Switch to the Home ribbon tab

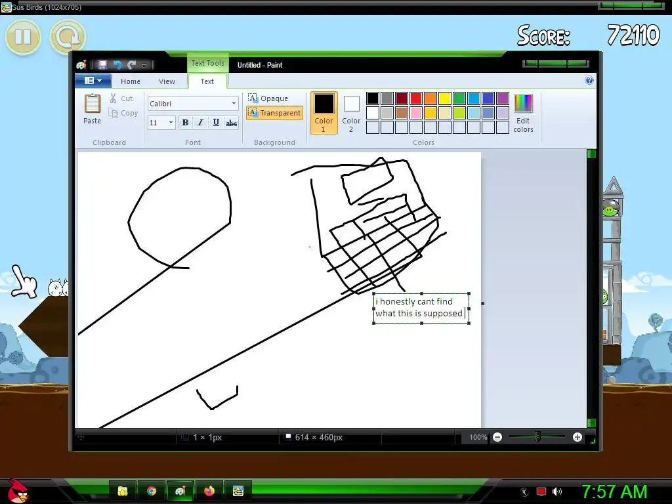[x=131, y=81]
